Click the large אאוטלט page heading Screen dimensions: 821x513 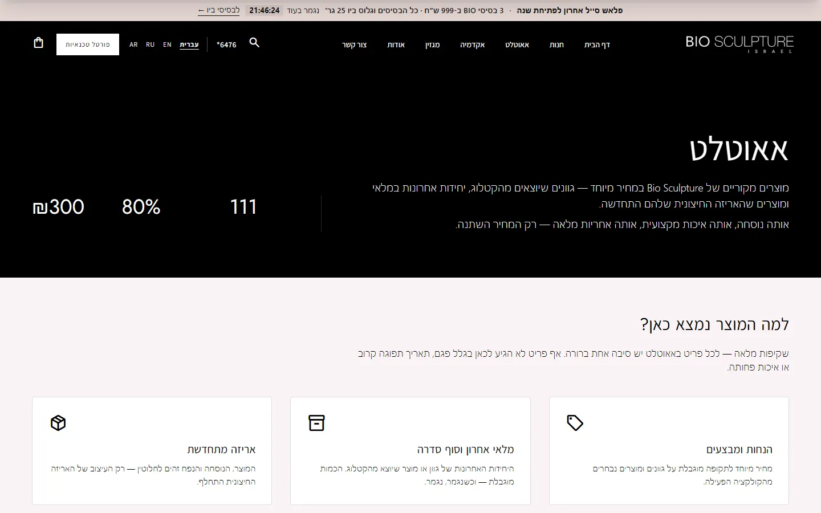739,150
